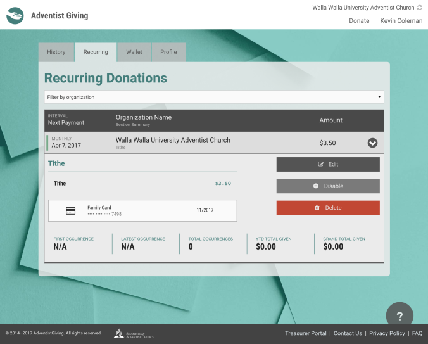
Task: Click the Adventist Giving title text
Action: click(x=60, y=16)
